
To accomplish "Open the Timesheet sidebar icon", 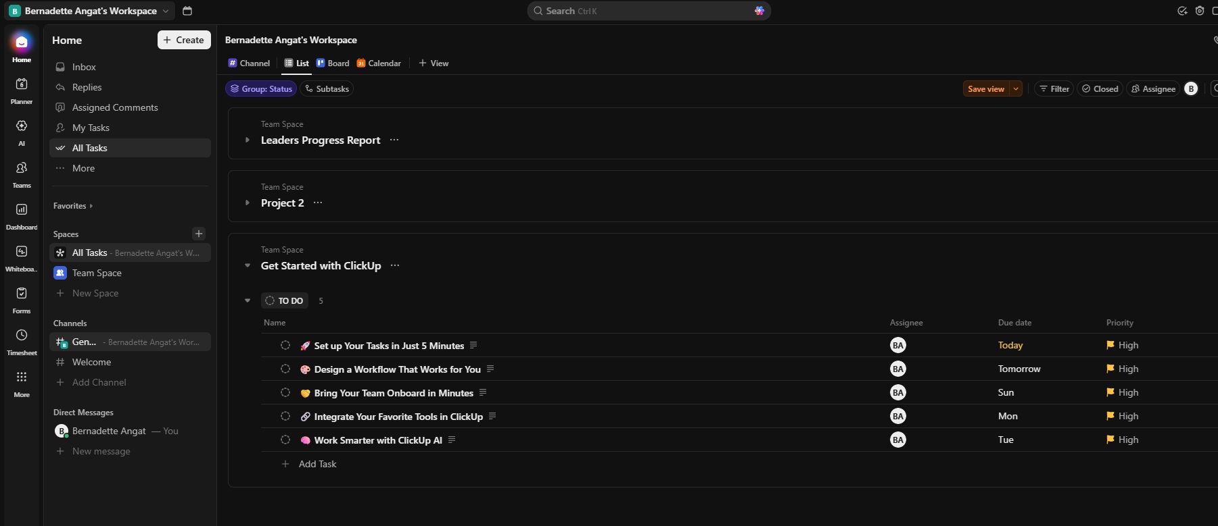I will (22, 340).
